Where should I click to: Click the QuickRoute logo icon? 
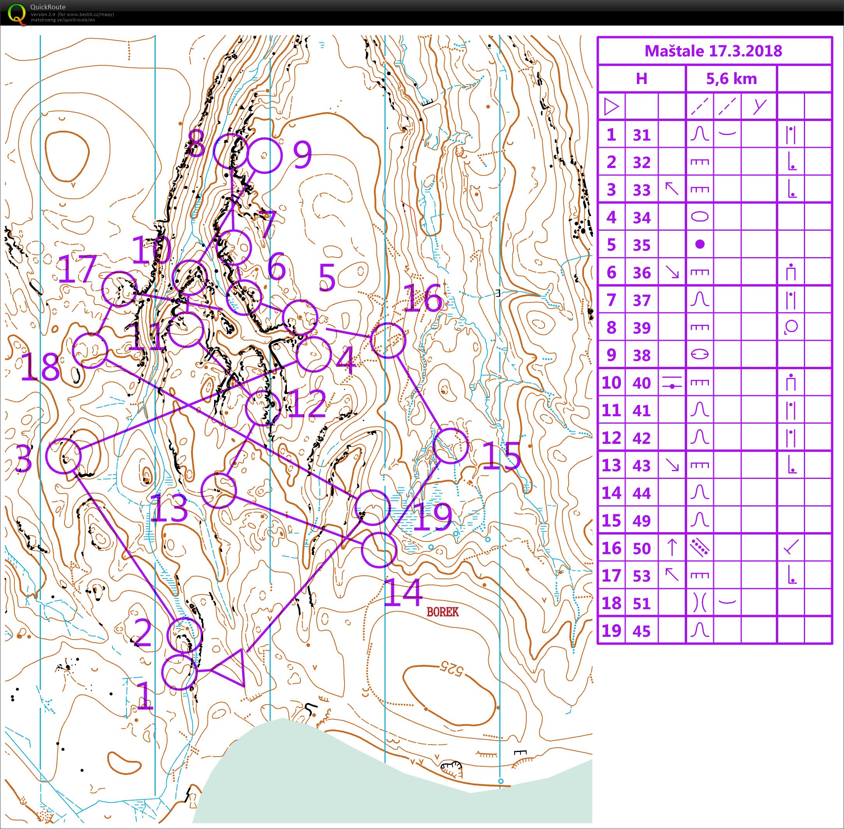[x=17, y=12]
